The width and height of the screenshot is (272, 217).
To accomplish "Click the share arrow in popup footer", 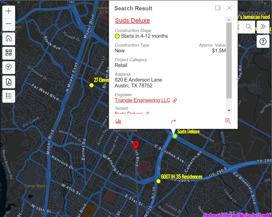I will coord(174,121).
